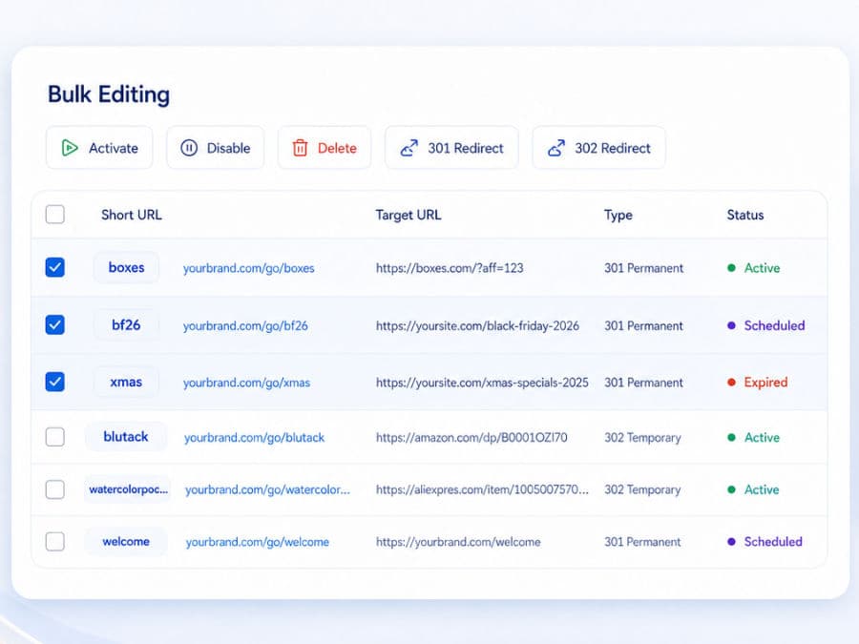
Task: Click the Bulk Editing heading
Action: [x=109, y=94]
